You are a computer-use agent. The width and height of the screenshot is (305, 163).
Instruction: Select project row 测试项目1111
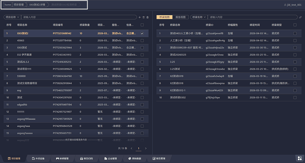(76, 69)
